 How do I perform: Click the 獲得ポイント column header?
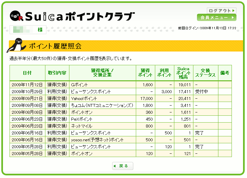[x=145, y=73]
